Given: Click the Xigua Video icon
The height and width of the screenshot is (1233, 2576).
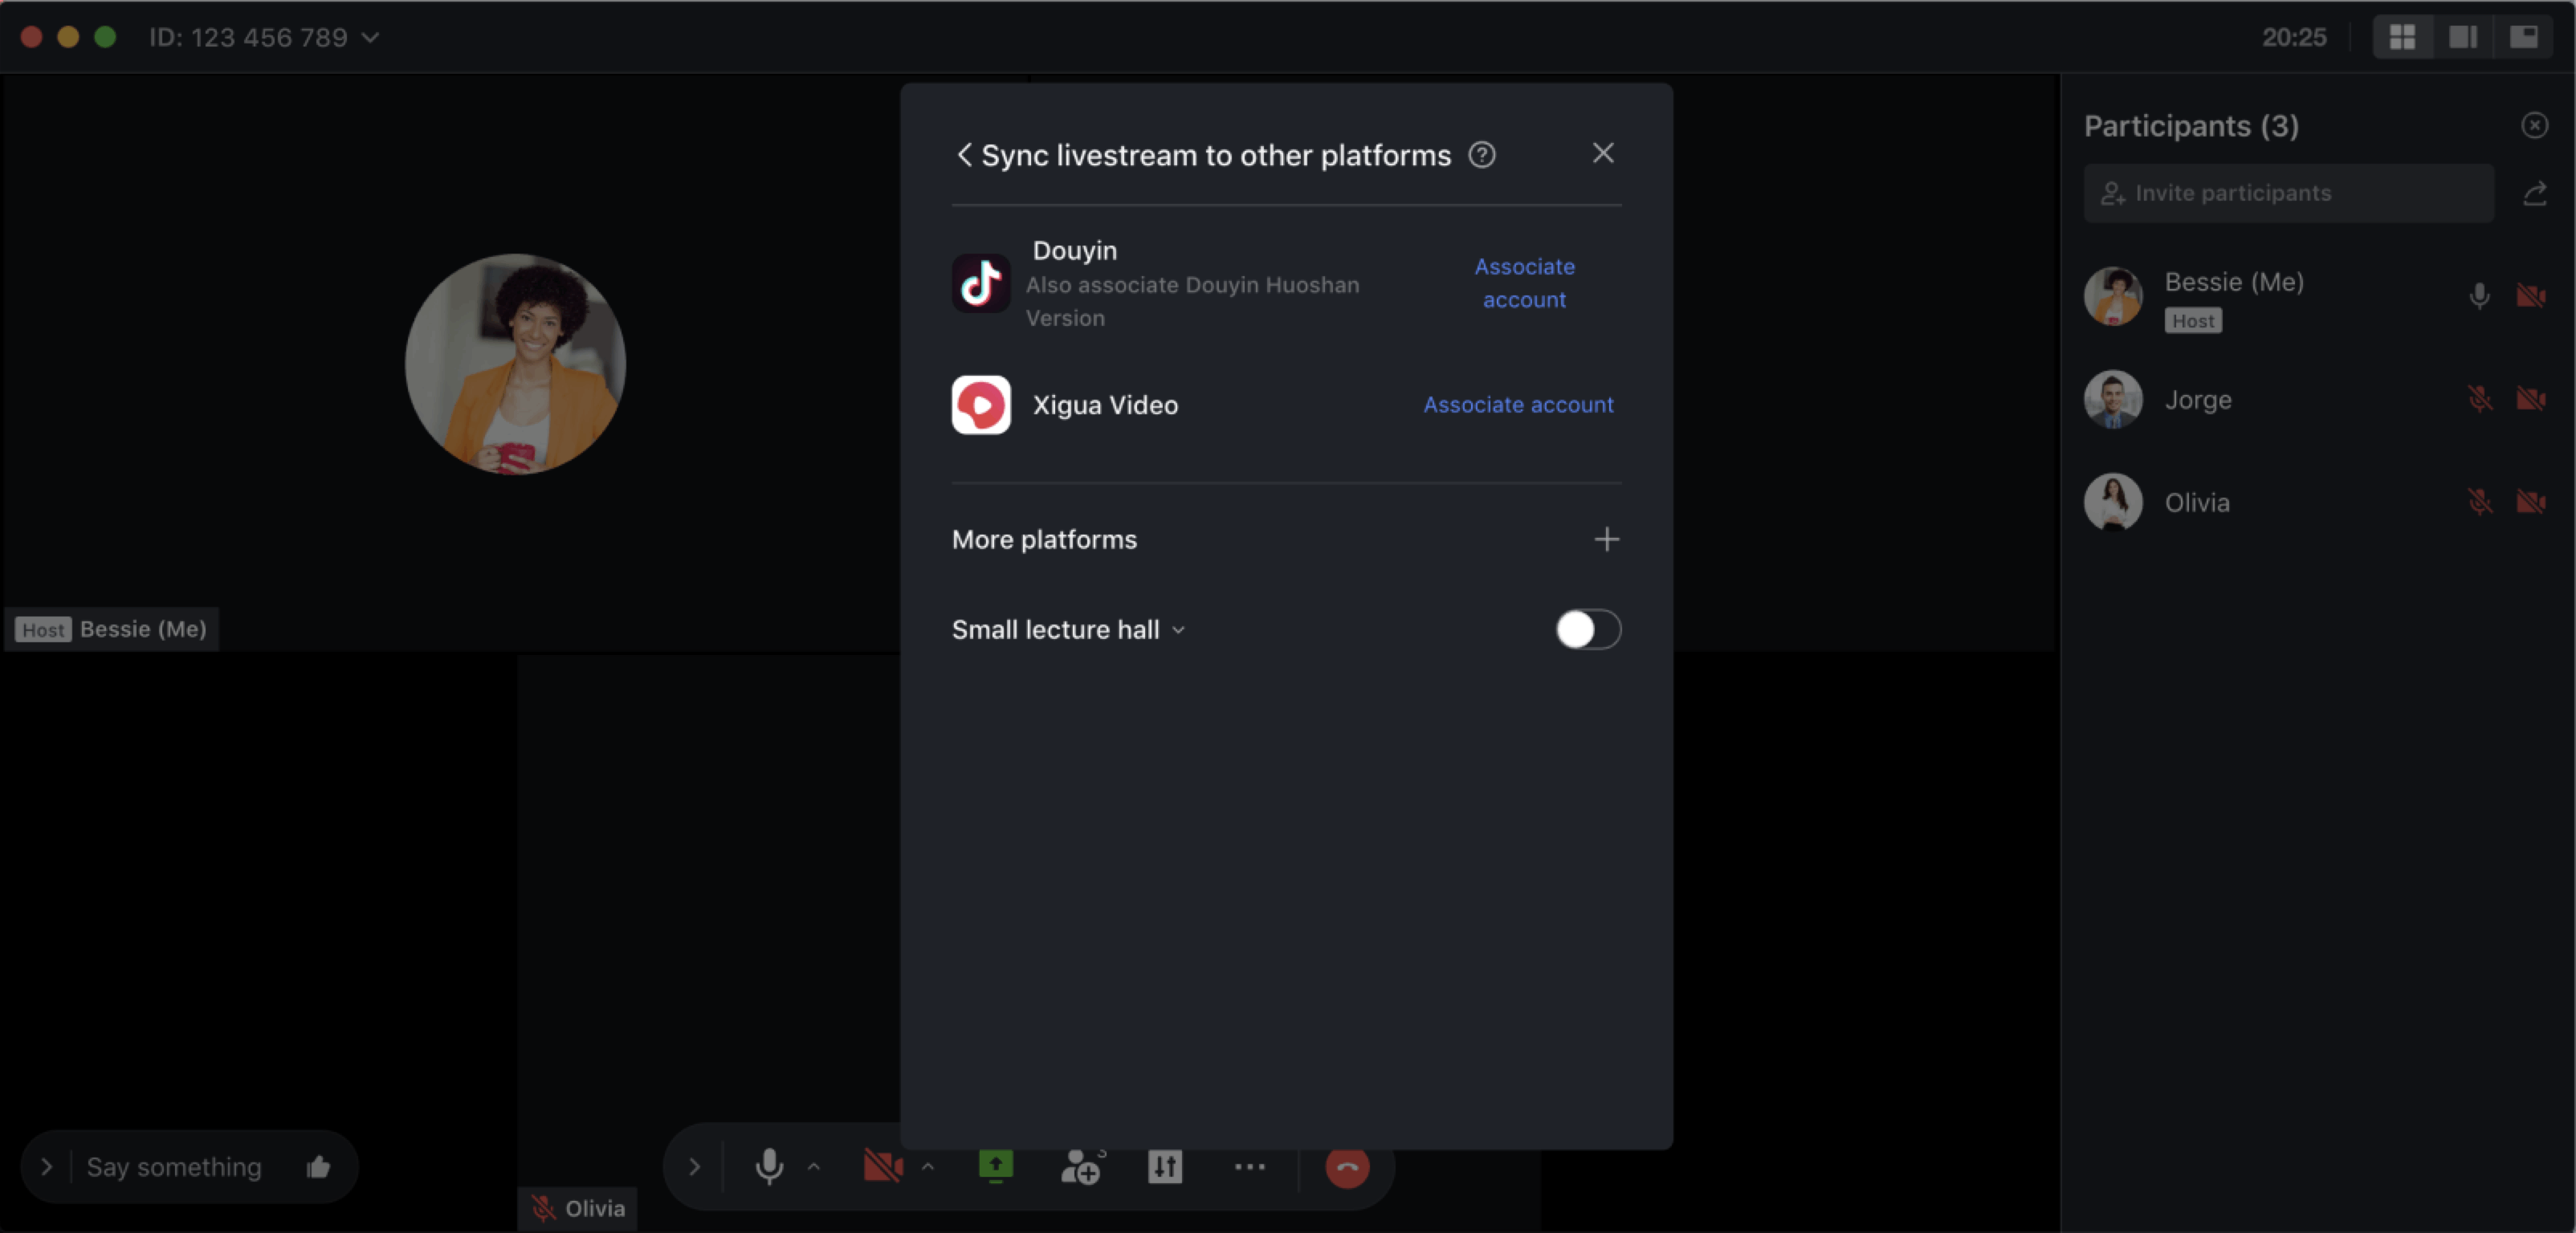Looking at the screenshot, I should click(981, 405).
